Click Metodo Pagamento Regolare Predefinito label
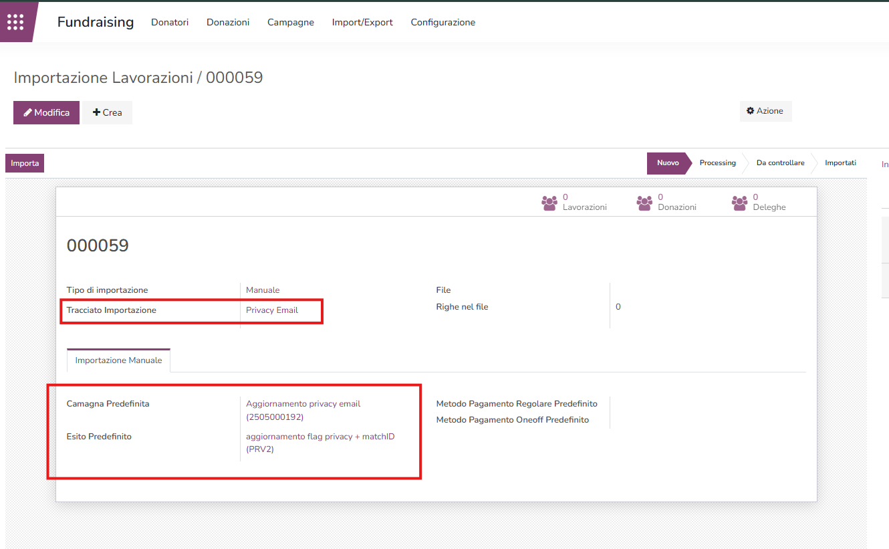Screen dimensions: 889x549 pyautogui.click(x=517, y=404)
